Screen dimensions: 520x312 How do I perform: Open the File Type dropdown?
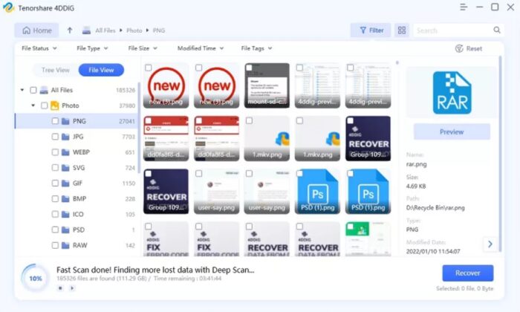(x=92, y=48)
